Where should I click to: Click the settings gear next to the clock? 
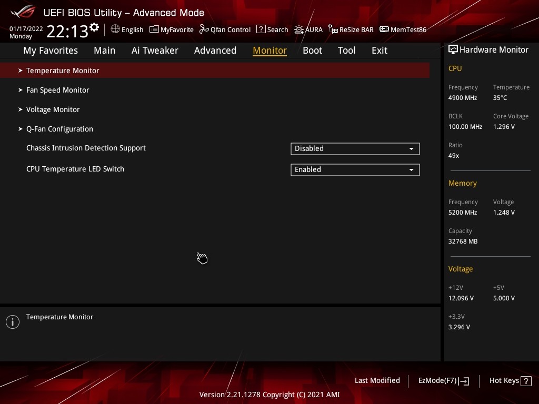(94, 27)
